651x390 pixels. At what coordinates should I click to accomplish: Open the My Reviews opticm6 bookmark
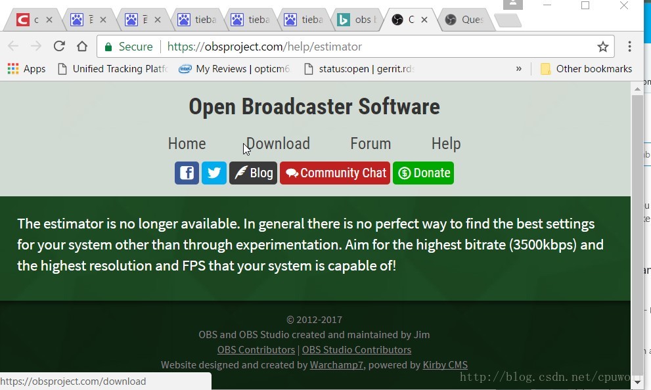coord(234,69)
